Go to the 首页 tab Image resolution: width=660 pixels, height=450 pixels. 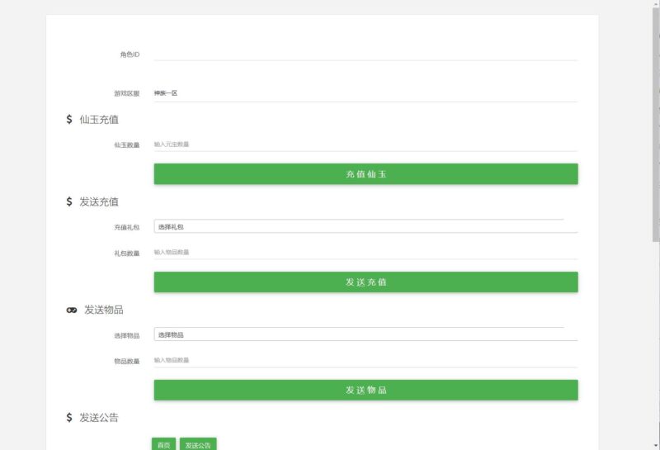pyautogui.click(x=164, y=444)
